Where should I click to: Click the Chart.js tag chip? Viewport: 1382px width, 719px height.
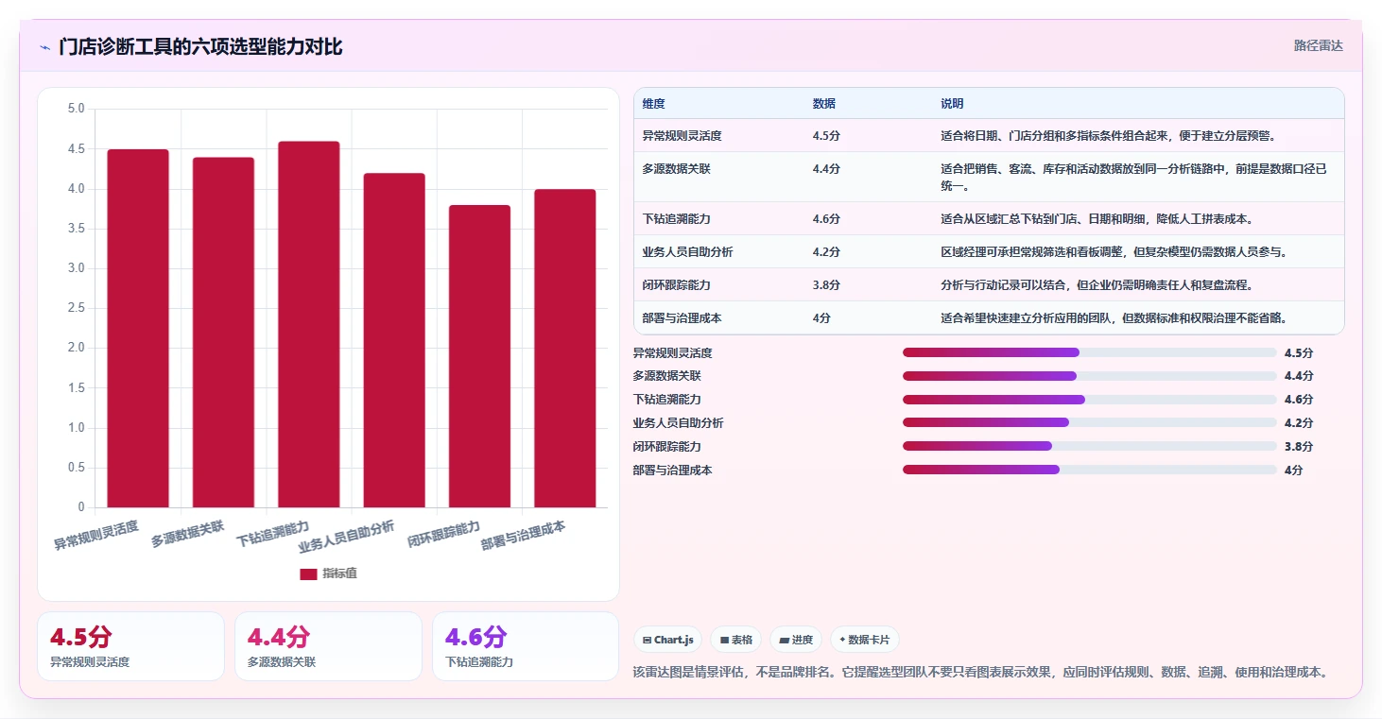click(x=667, y=640)
